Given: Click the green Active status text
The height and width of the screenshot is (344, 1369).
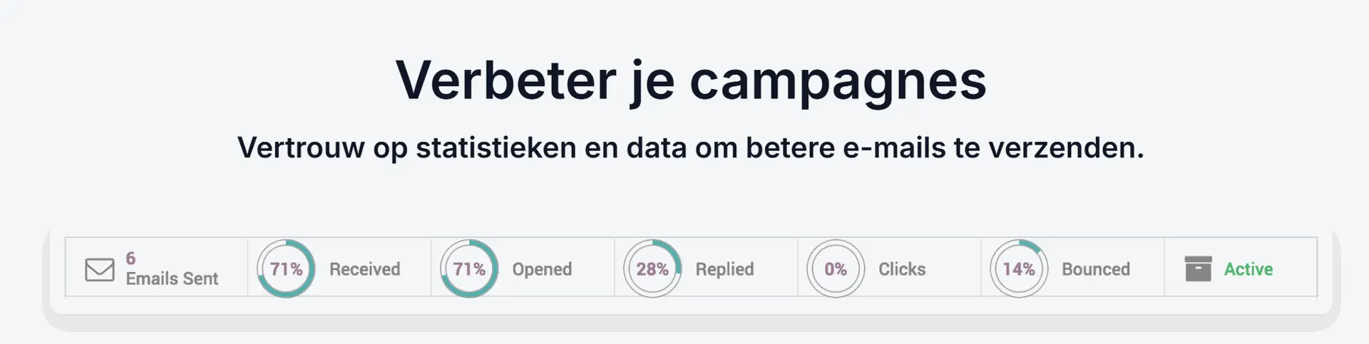Looking at the screenshot, I should click(x=1248, y=269).
